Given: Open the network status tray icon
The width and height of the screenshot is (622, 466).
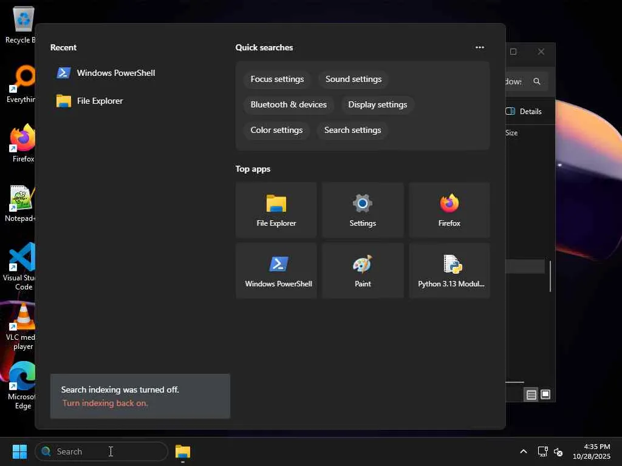Looking at the screenshot, I should tap(542, 451).
